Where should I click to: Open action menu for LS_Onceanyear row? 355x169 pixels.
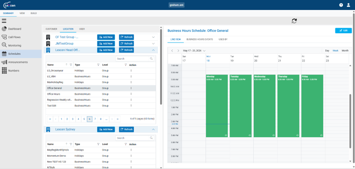tap(131, 71)
